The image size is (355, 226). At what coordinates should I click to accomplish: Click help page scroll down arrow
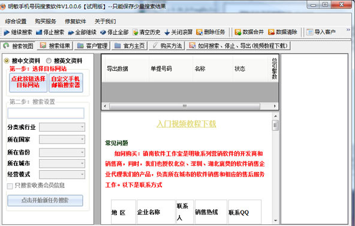click(x=275, y=221)
